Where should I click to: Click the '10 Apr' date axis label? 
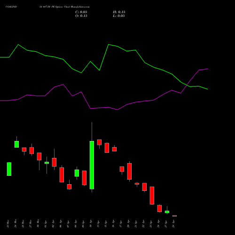91,224
